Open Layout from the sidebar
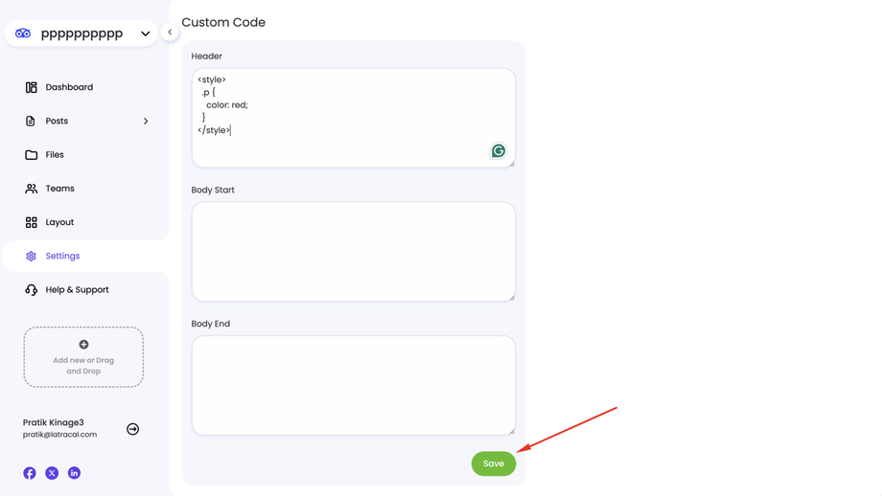Viewport: 882px width, 496px height. [x=59, y=222]
